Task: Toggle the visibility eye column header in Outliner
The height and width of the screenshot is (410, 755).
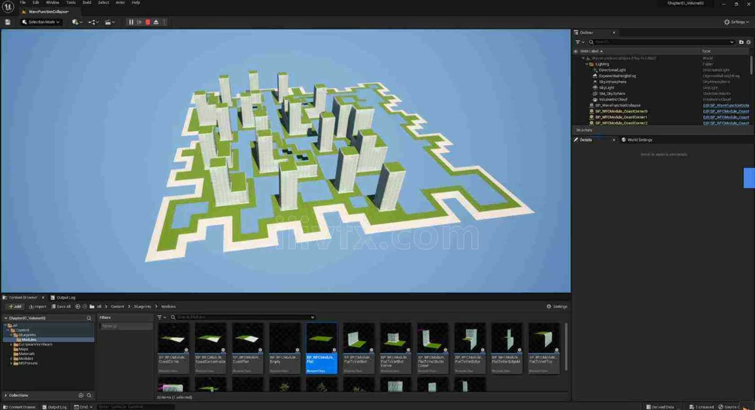Action: 576,51
